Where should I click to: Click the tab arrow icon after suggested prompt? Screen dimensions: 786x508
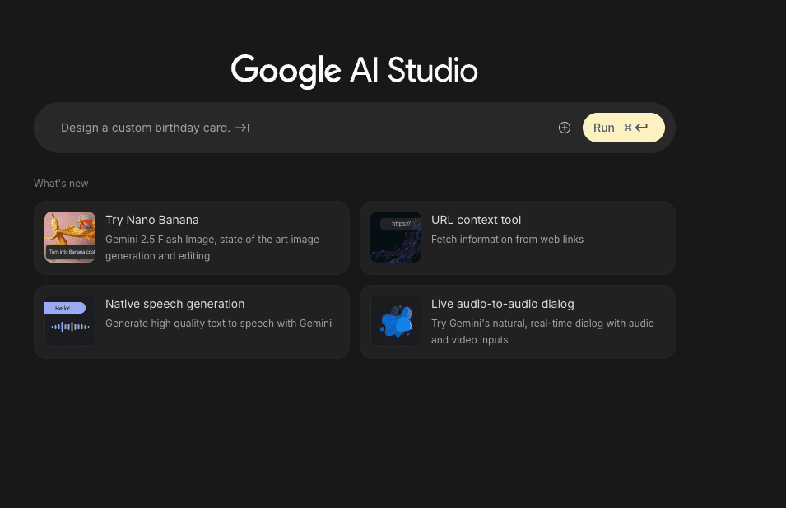tap(242, 128)
